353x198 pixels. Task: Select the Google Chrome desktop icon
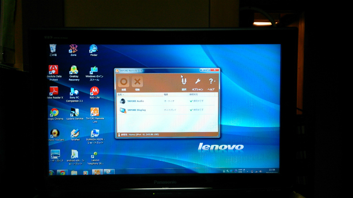(x=55, y=114)
